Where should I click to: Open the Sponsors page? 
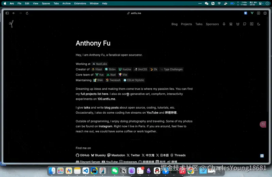[212, 24]
